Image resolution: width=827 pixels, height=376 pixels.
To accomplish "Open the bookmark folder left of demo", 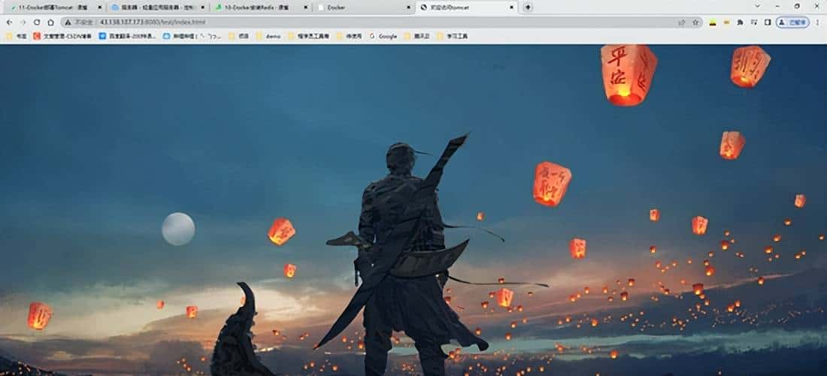I will coord(239,36).
